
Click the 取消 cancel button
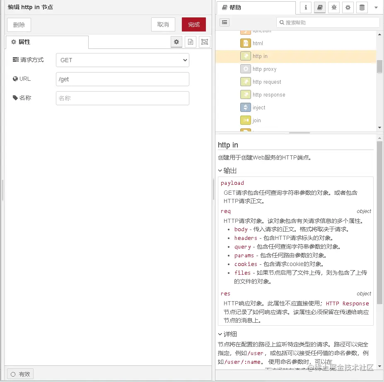pos(163,24)
